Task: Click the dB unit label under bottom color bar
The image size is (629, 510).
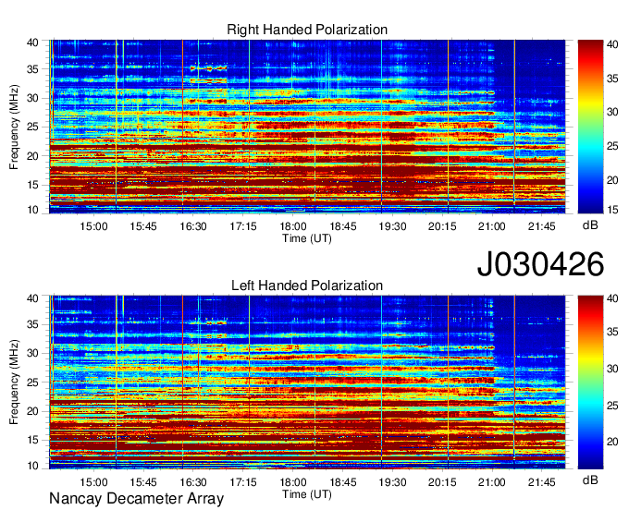Action: 590,480
